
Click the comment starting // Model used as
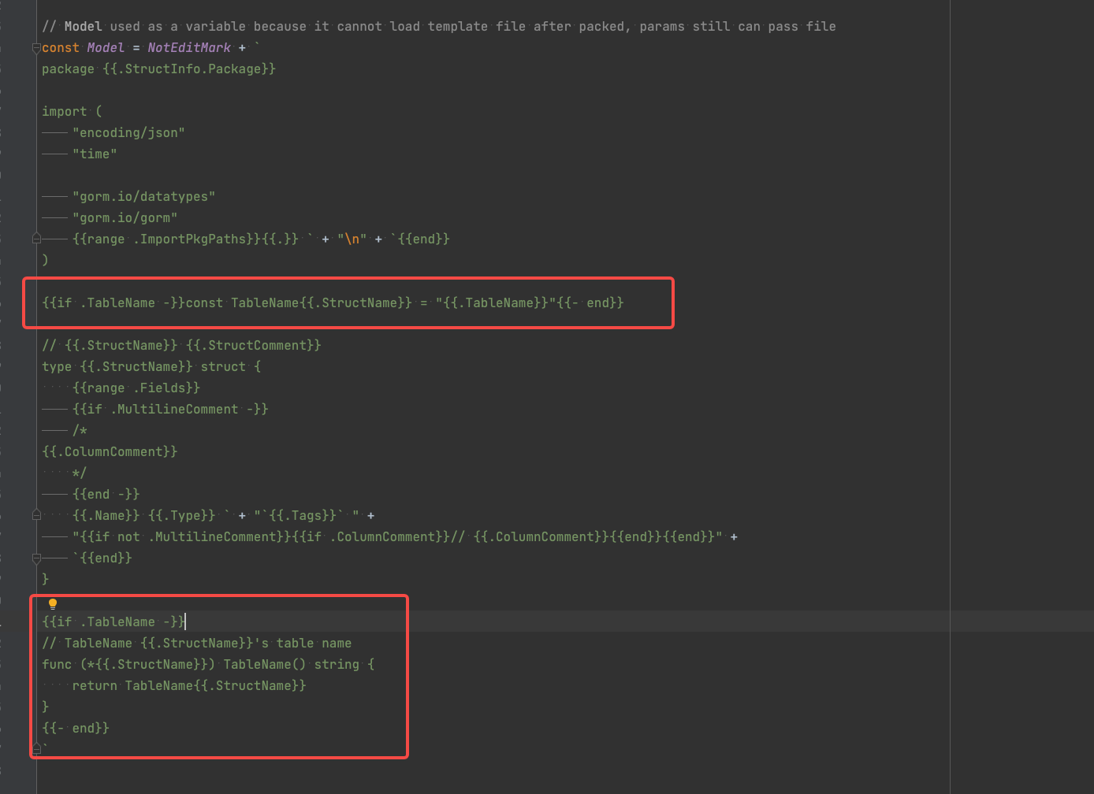pyautogui.click(x=439, y=27)
